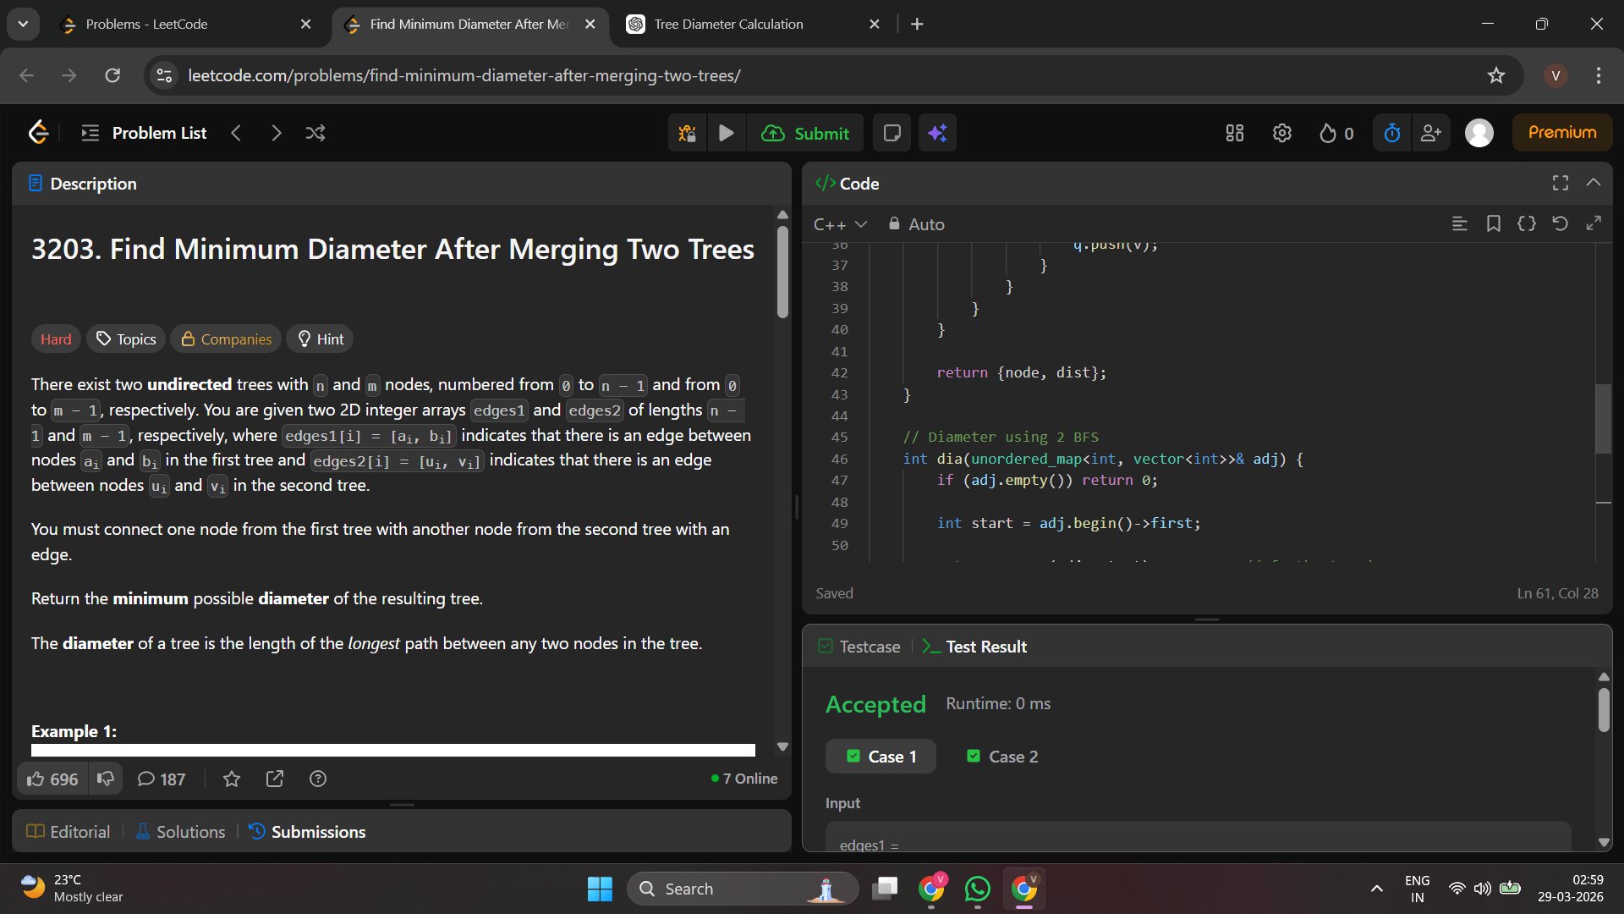Viewport: 1624px width, 914px height.
Task: Reset code with the undo arrow icon
Action: point(1560,223)
